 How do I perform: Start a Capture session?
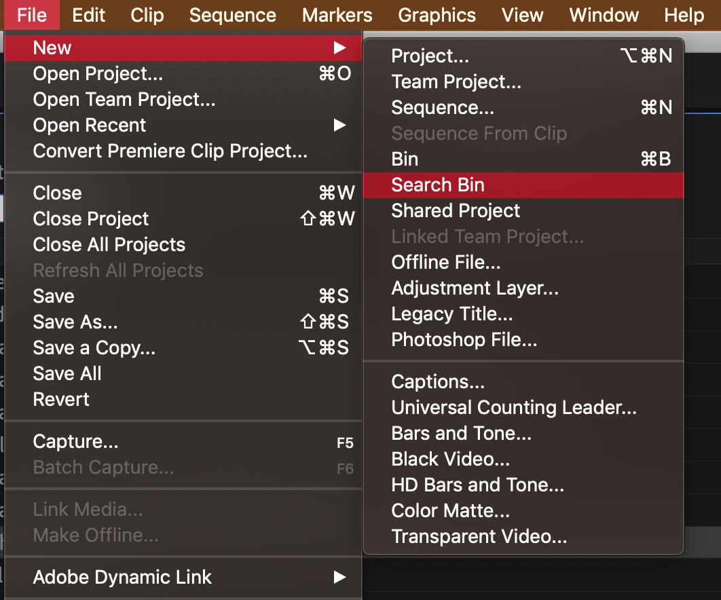(x=75, y=441)
